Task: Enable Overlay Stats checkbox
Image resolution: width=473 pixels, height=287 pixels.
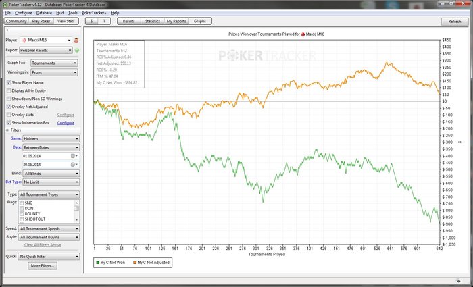Action: (9, 115)
